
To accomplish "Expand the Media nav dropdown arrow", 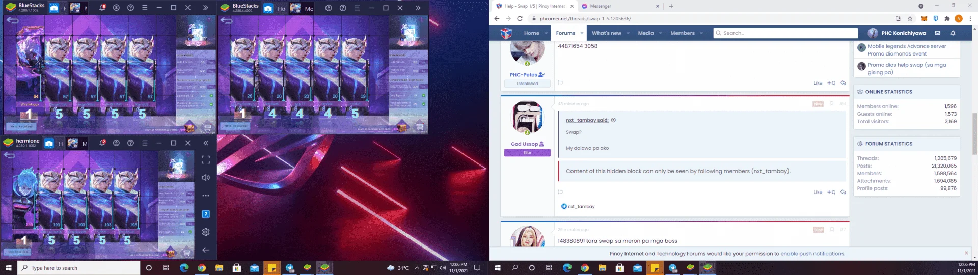I will 660,33.
